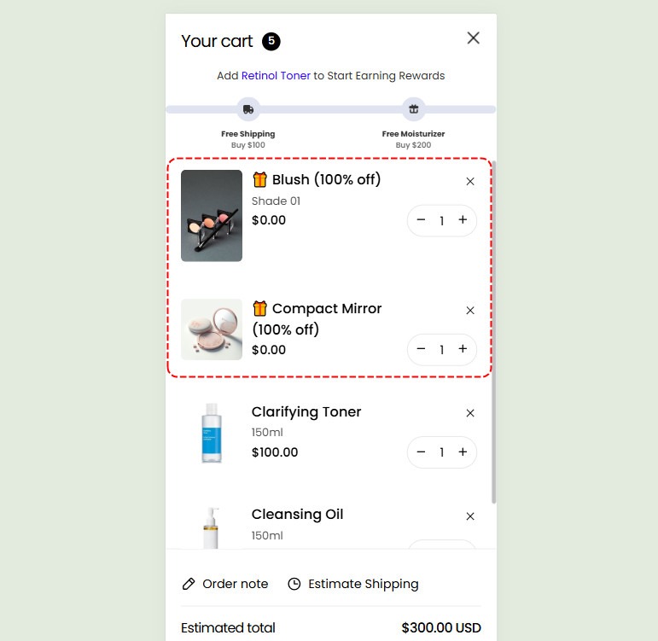
Task: Increase Clarifying Toner quantity
Action: (463, 452)
